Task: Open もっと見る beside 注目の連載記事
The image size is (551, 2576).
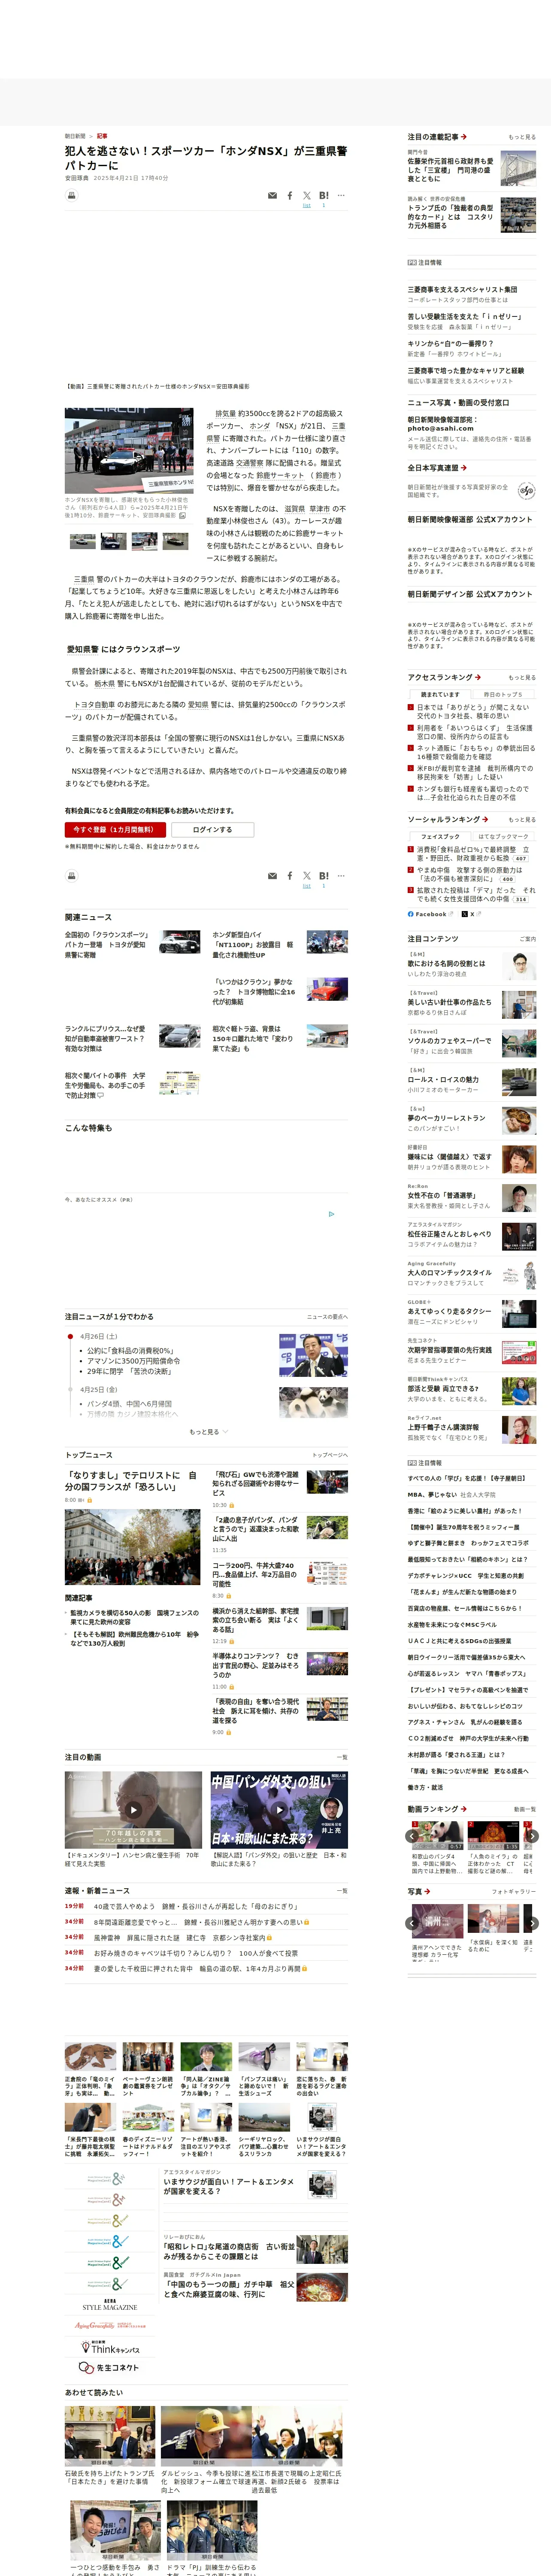Action: [522, 137]
